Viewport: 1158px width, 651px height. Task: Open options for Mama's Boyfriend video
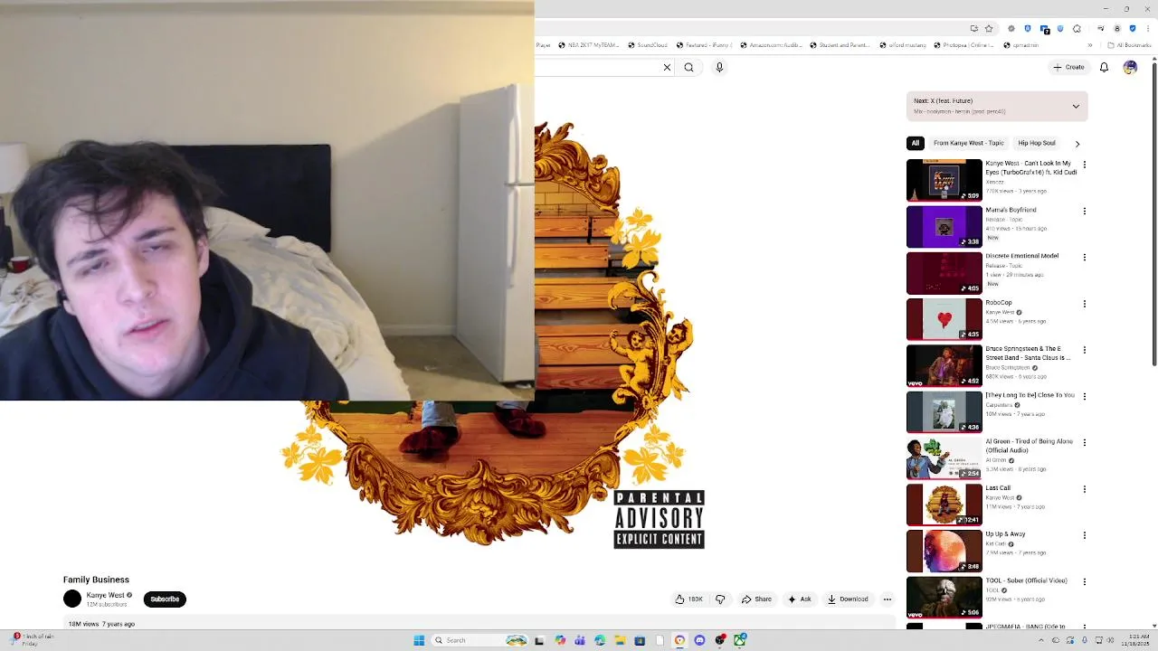(x=1084, y=211)
